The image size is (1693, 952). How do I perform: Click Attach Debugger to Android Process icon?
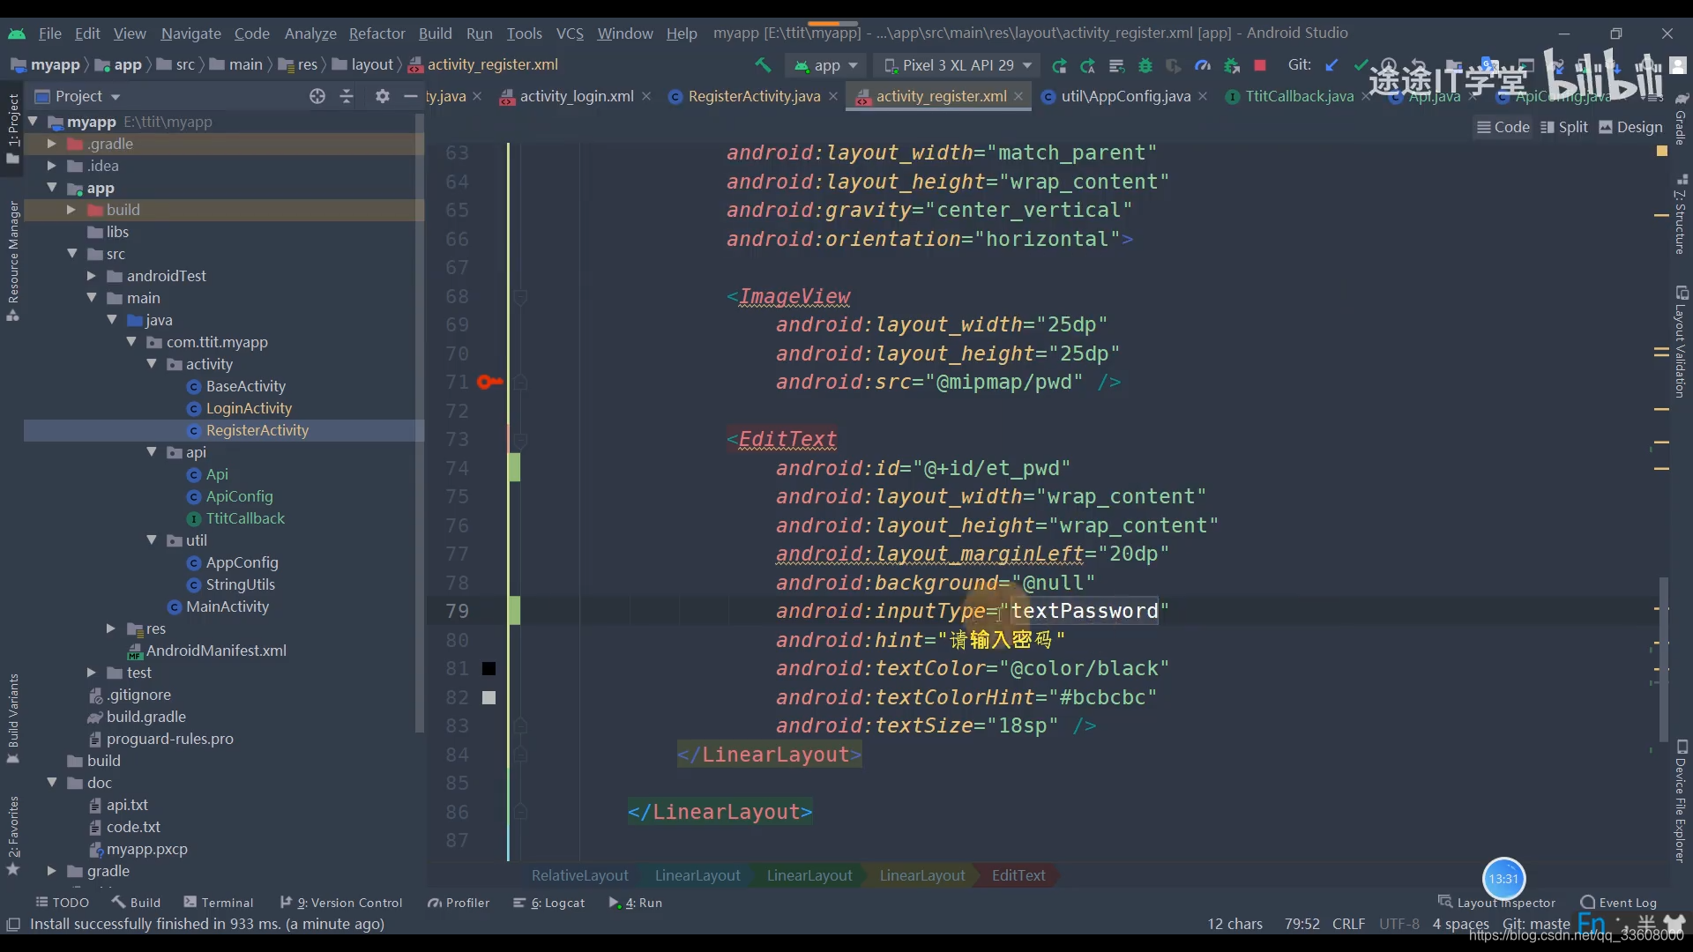coord(1232,65)
